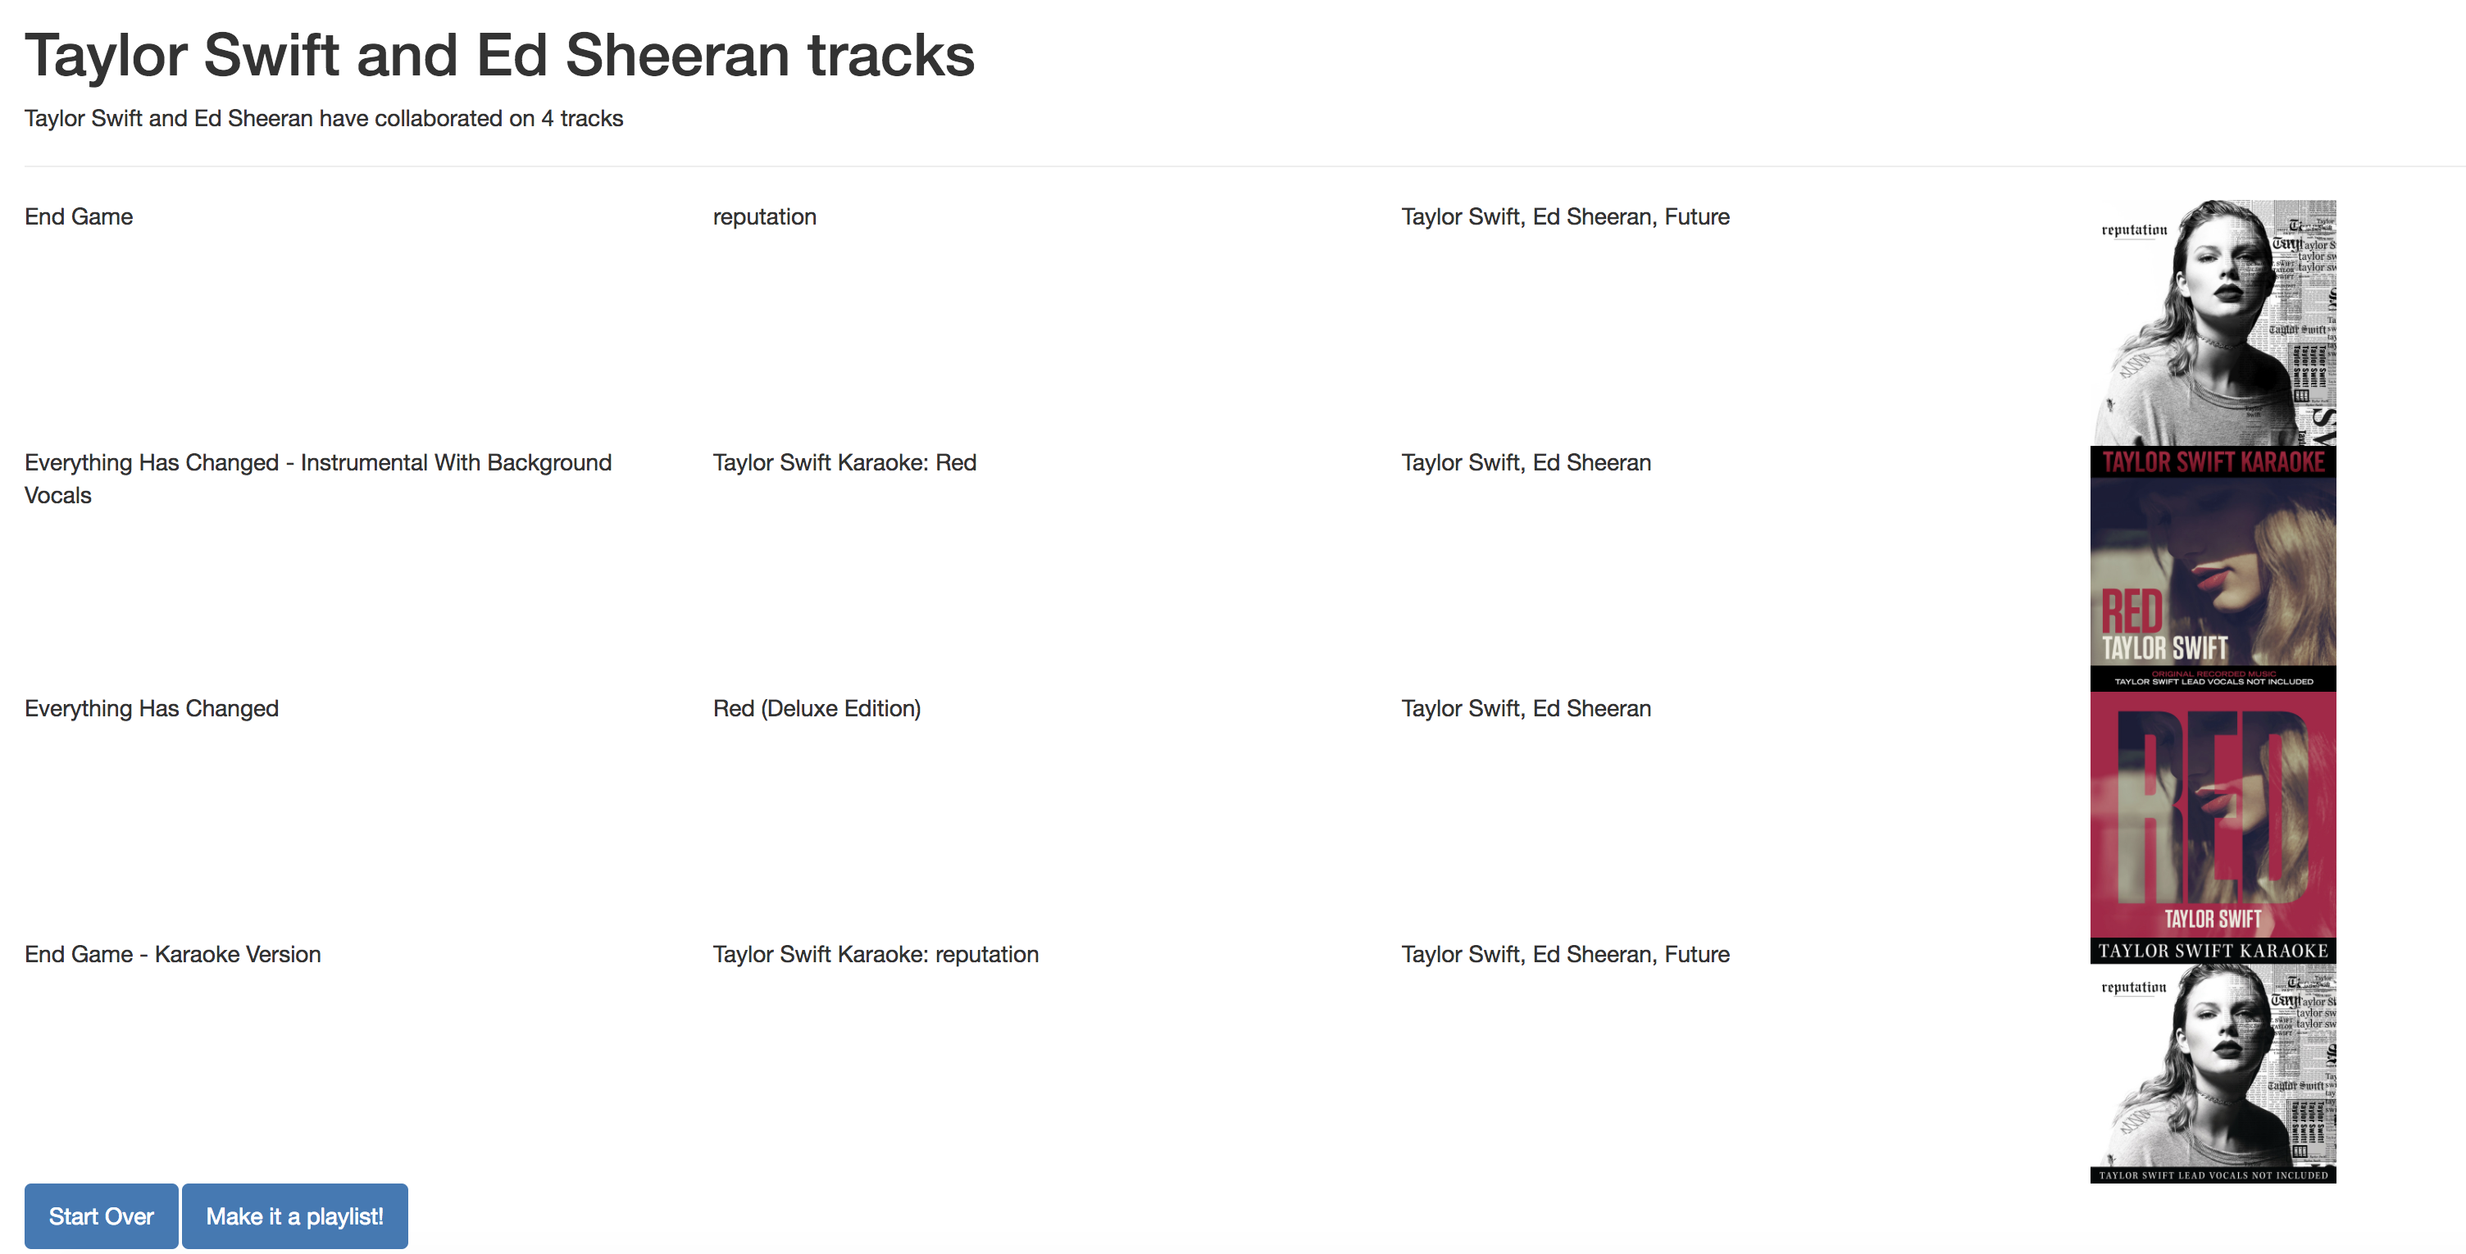Select Everything Has Changed Instrumental track title
Image resolution: width=2466 pixels, height=1254 pixels.
pyautogui.click(x=318, y=479)
